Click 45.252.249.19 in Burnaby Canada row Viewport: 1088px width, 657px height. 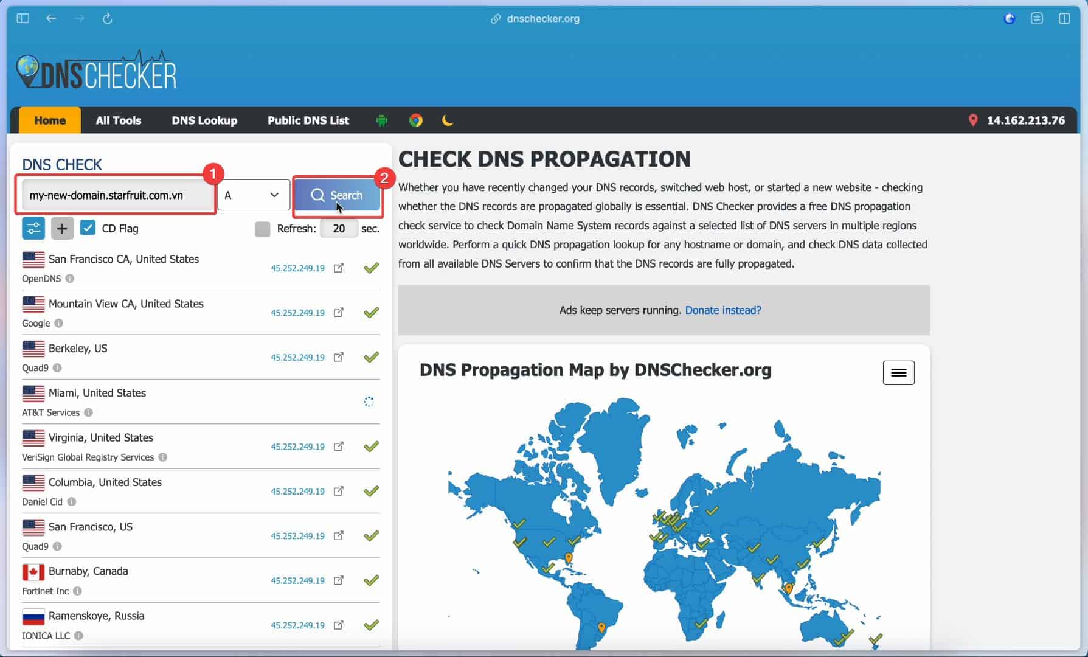(x=298, y=581)
